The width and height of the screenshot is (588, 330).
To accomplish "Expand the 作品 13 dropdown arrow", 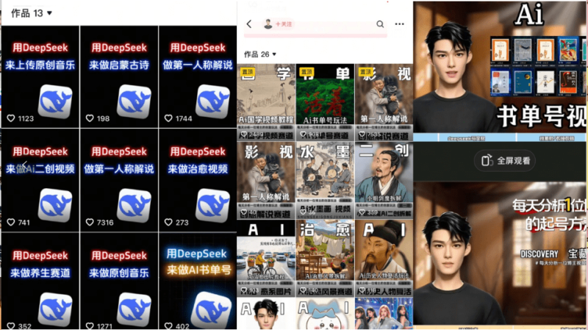I will (x=49, y=13).
